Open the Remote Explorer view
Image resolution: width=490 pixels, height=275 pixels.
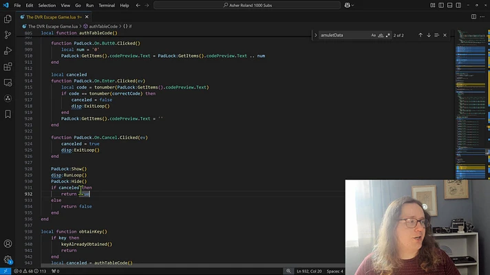tap(8, 82)
